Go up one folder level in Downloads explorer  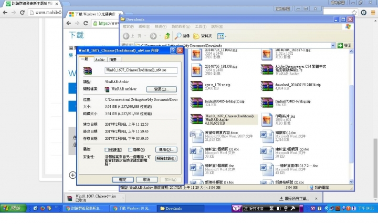(x=167, y=36)
